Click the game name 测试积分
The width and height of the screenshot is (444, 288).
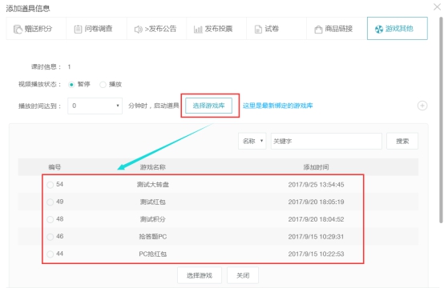(152, 220)
